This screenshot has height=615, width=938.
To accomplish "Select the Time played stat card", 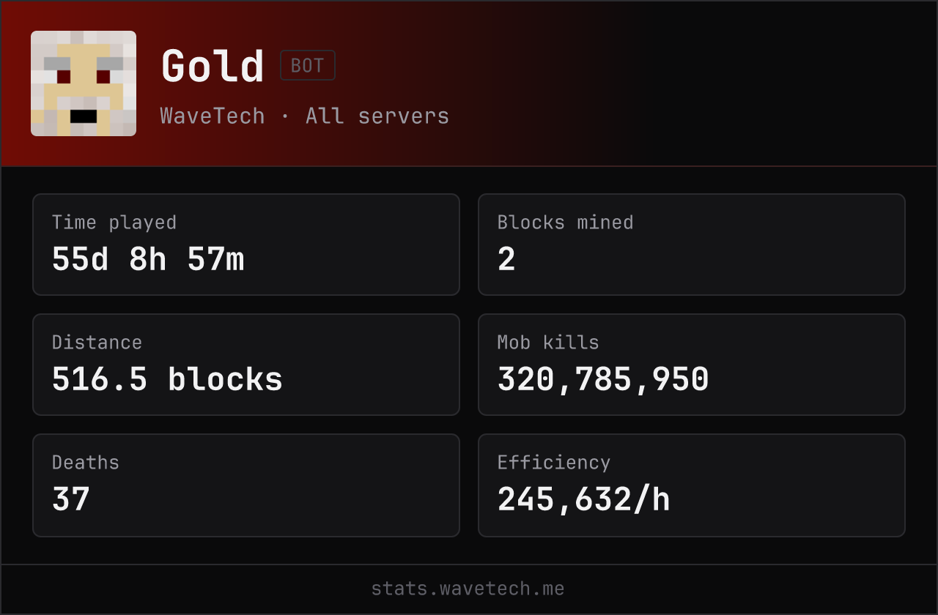I will [x=246, y=245].
